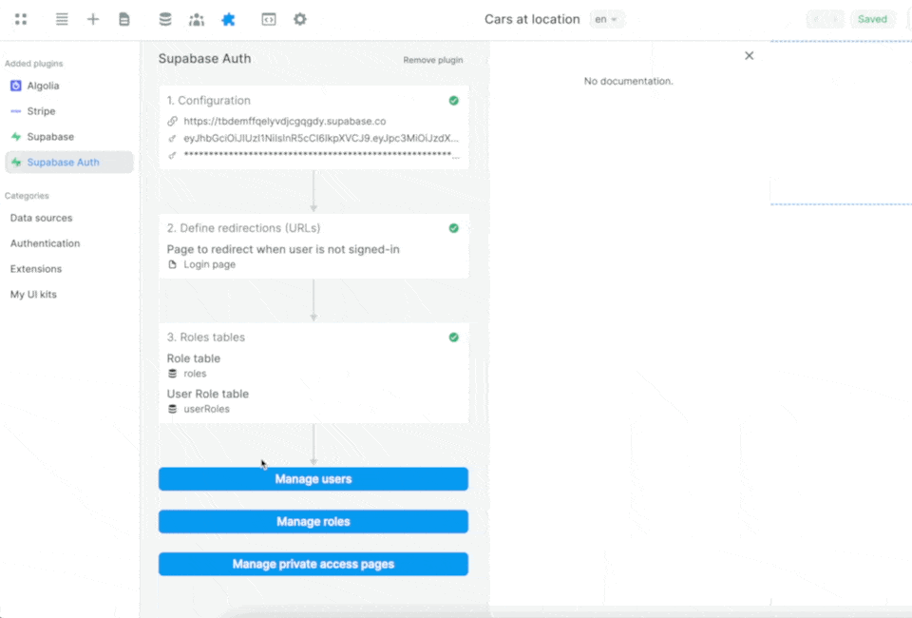The height and width of the screenshot is (618, 912).
Task: Open the Data sources category
Action: click(41, 218)
